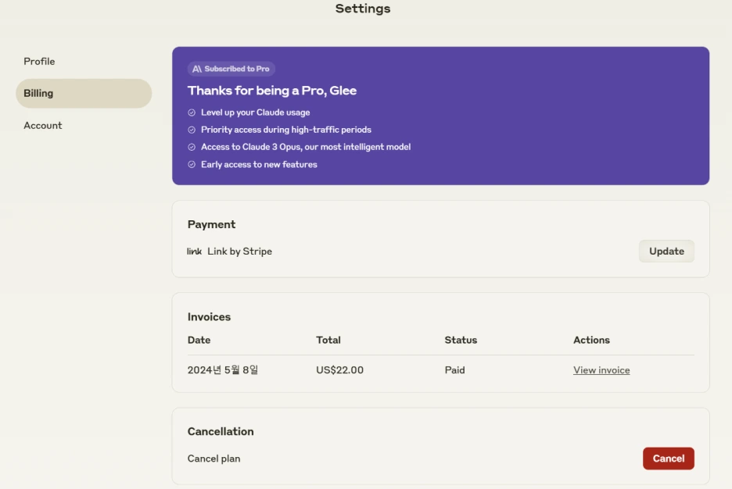Click the Link logo in the Payment section
This screenshot has width=732, height=489.
coord(195,252)
